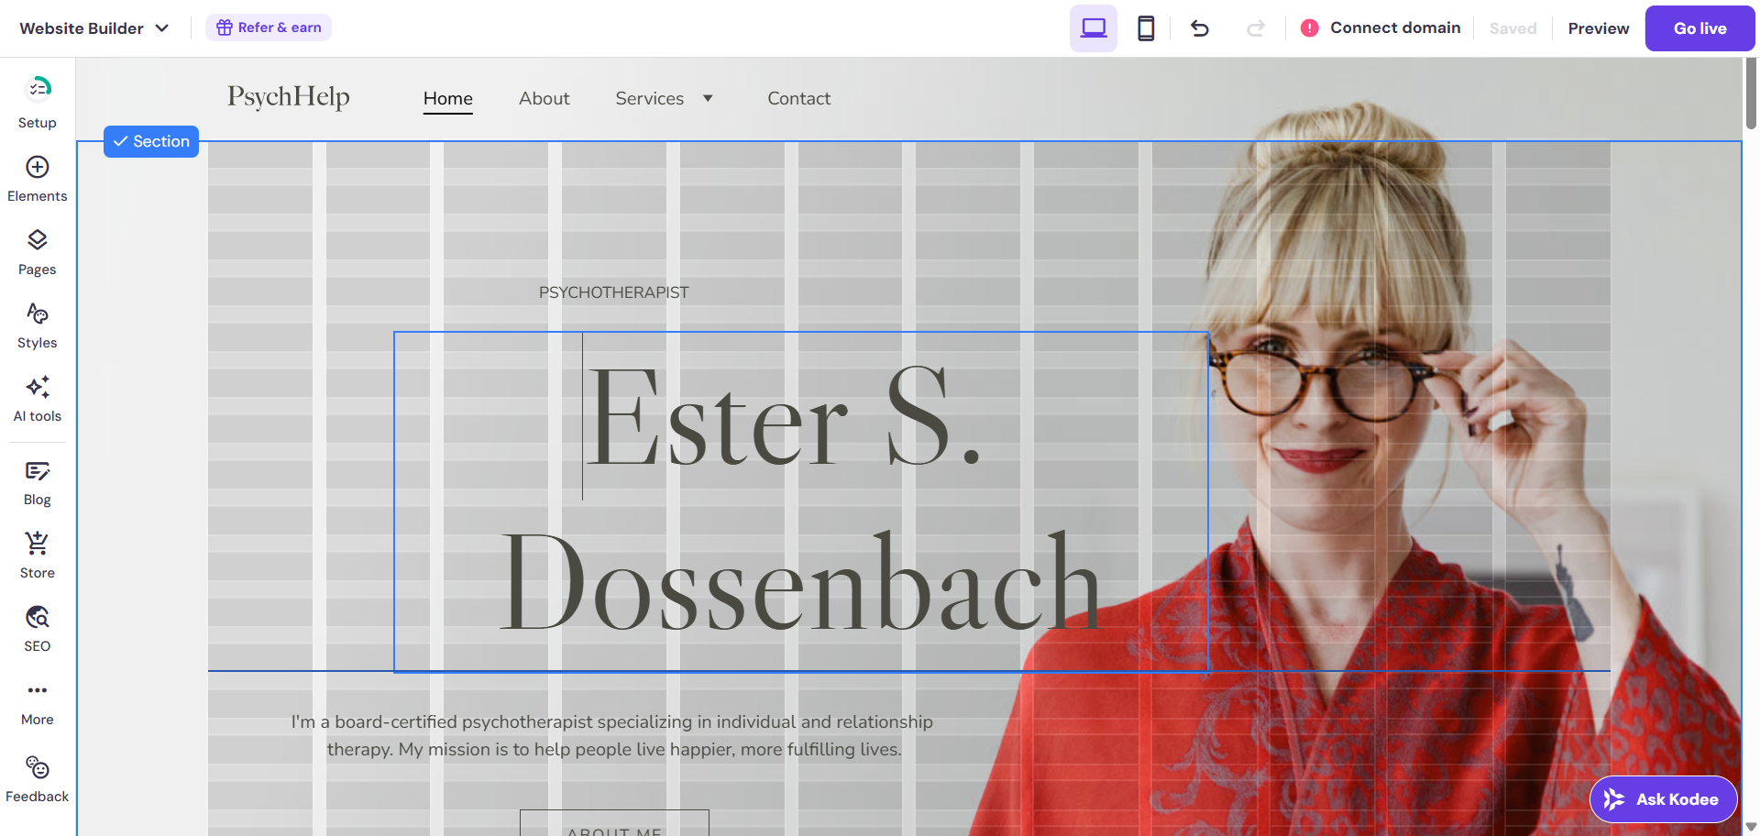Switch to mobile view
Screen dimensions: 1760x836
click(1146, 28)
